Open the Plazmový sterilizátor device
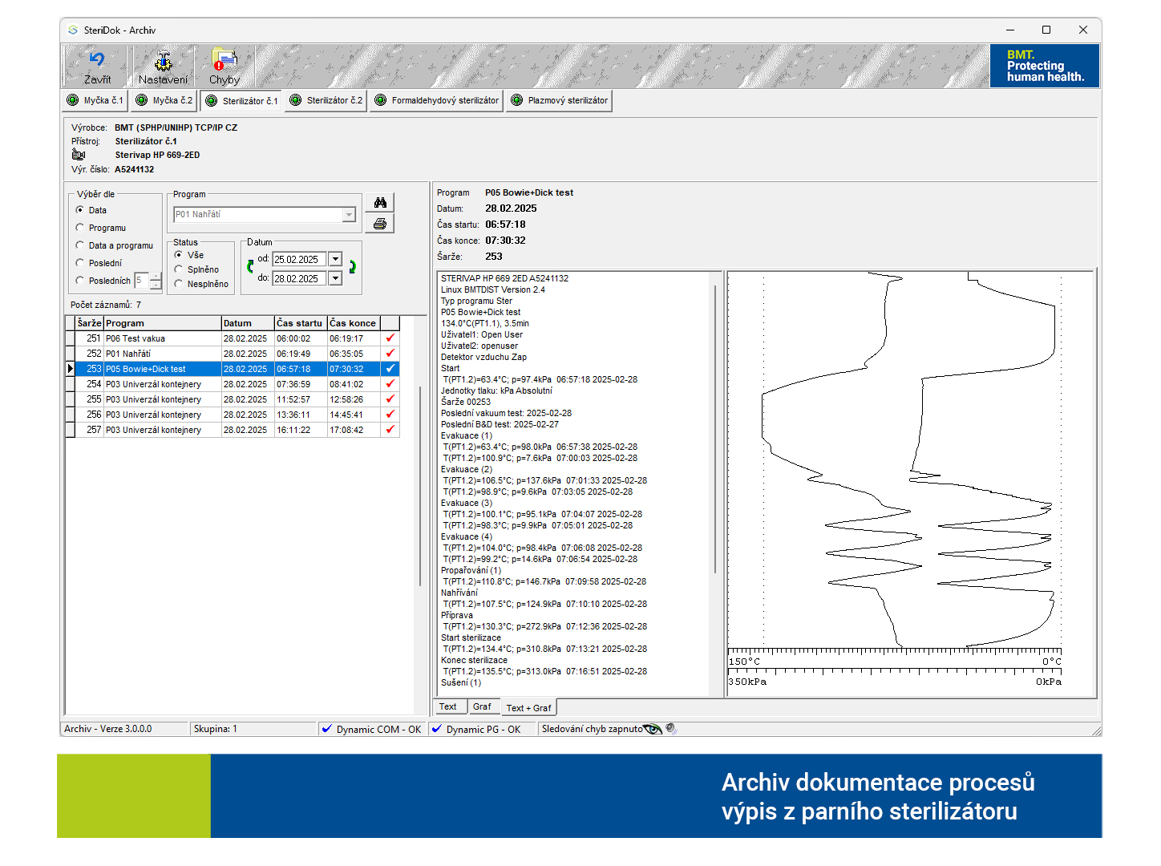Screen dimensions: 1161x866 (560, 100)
